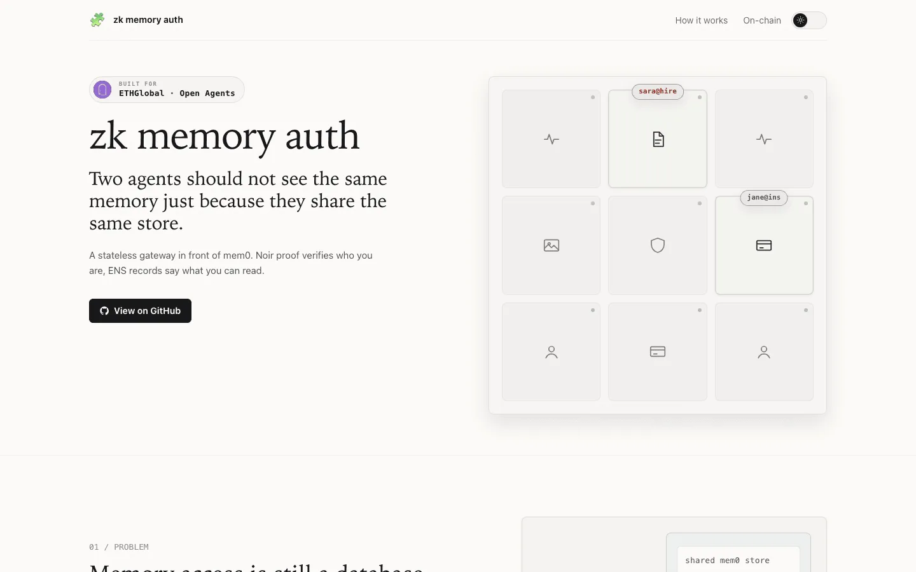
Task: Click the stateless gateway description paragraph
Action: (x=231, y=263)
